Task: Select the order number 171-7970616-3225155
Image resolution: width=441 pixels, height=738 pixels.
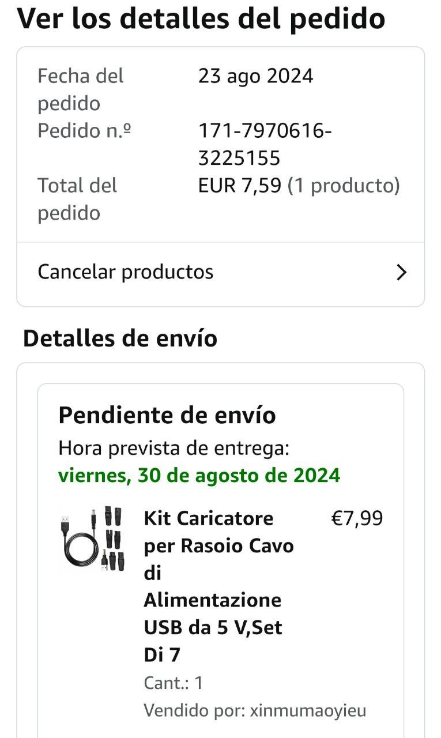Action: click(265, 144)
